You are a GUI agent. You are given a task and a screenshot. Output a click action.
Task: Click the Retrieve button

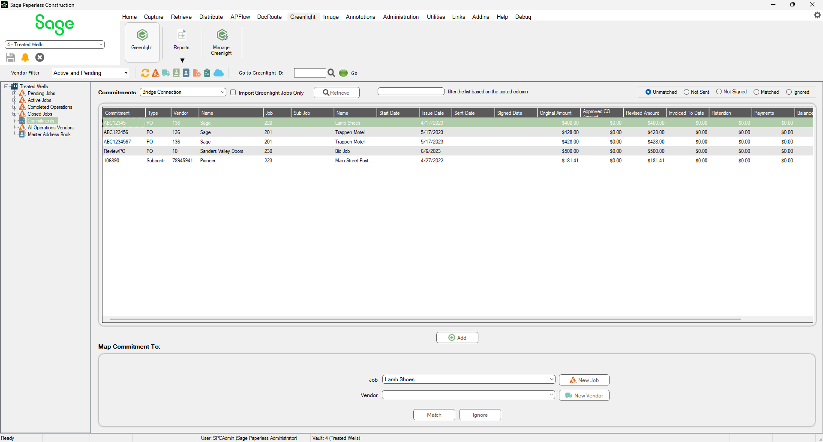(336, 93)
